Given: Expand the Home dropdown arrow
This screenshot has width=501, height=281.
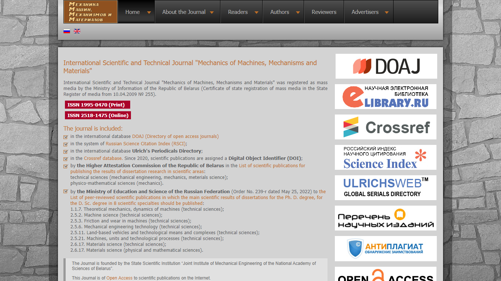Looking at the screenshot, I should click(149, 12).
